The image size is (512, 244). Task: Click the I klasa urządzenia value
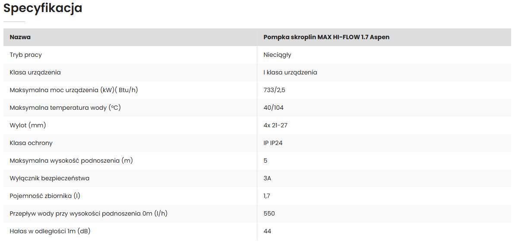(x=290, y=73)
